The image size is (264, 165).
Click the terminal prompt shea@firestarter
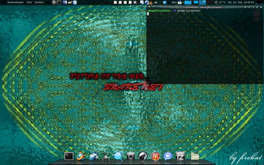tap(159, 11)
